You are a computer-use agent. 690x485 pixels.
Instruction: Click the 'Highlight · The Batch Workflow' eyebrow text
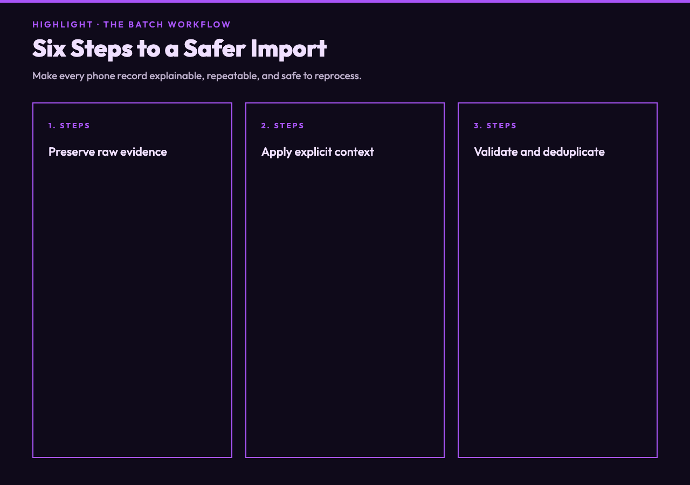pos(132,24)
